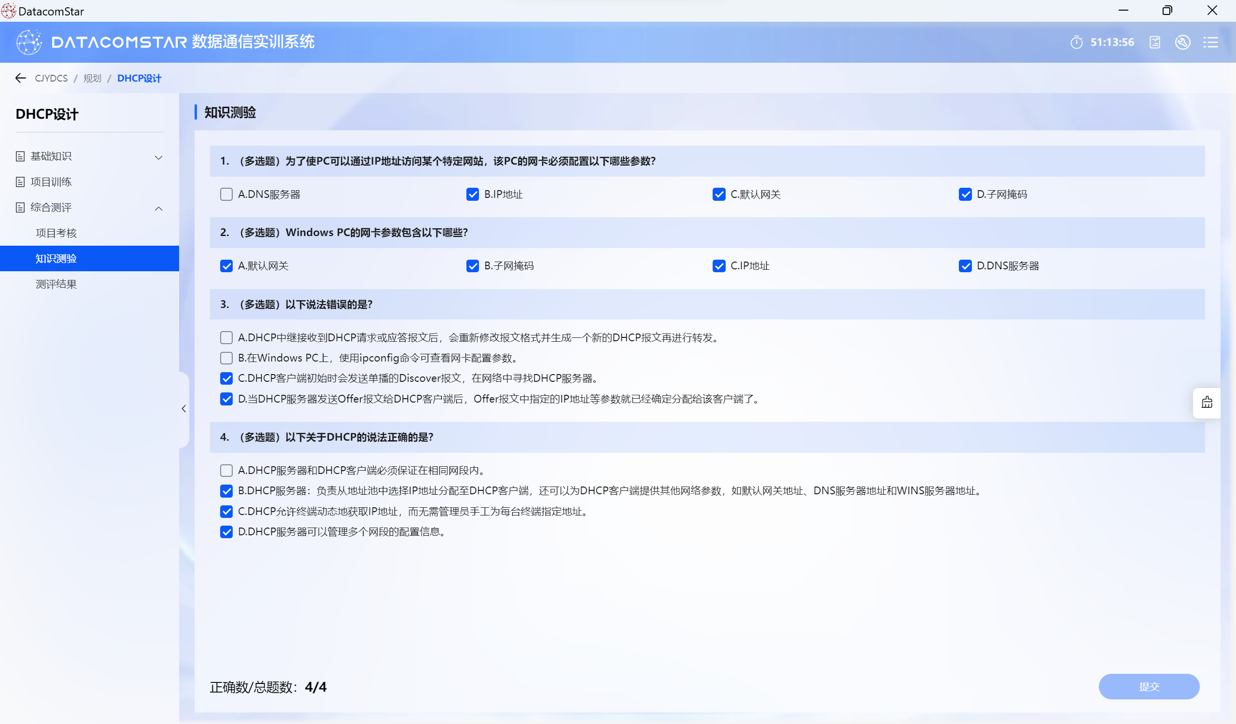The image size is (1236, 724).
Task: Click CJYDCS breadcrumb link
Action: pyautogui.click(x=51, y=78)
